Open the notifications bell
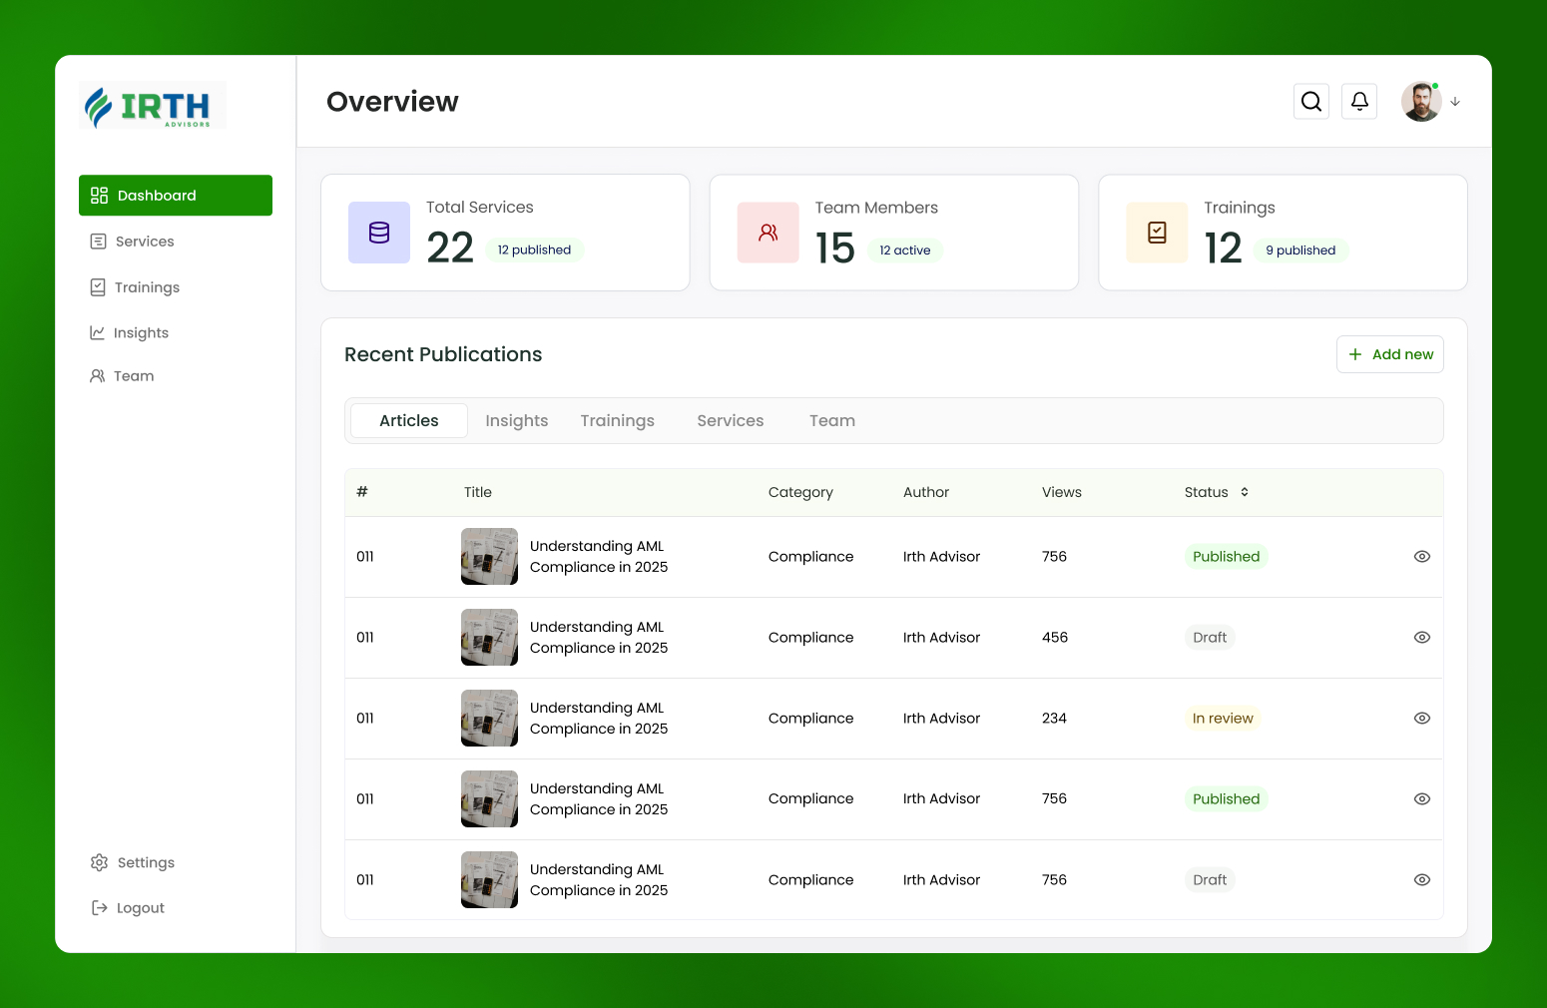This screenshot has height=1008, width=1547. tap(1358, 102)
